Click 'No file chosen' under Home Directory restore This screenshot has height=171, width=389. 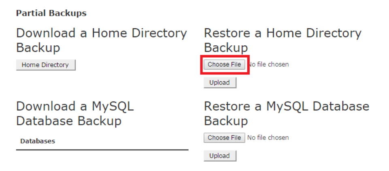[269, 64]
